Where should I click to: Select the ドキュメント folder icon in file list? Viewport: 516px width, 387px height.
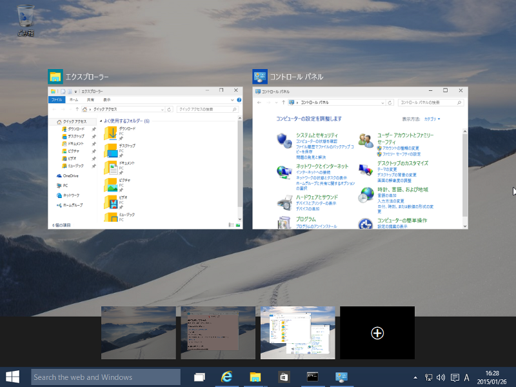coord(110,168)
